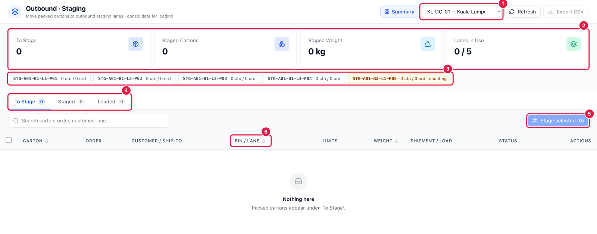Click the Stage selected (0) button
The height and width of the screenshot is (234, 597).
558,121
